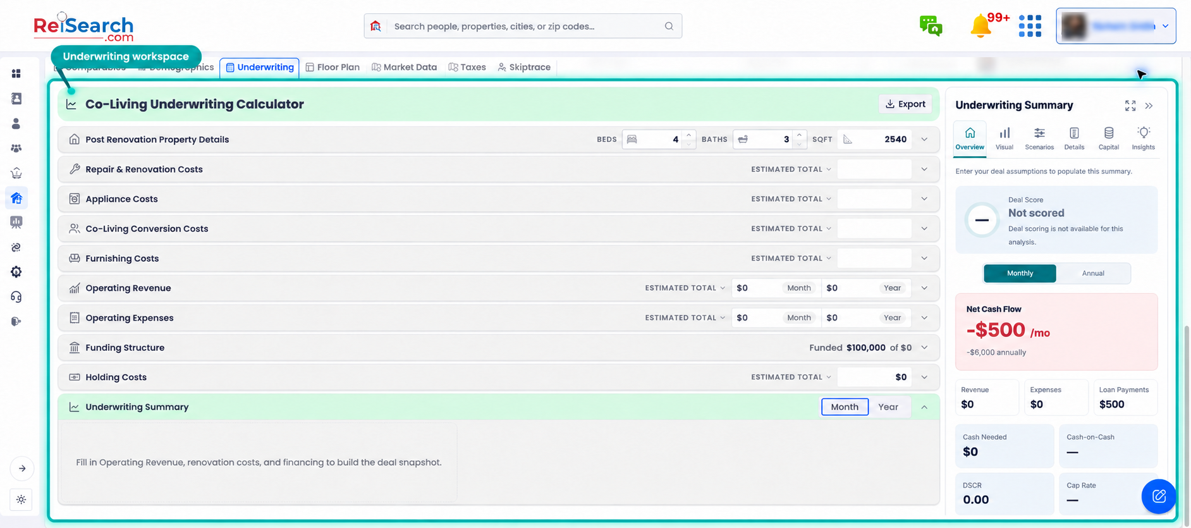Click the search magnifier icon
The width and height of the screenshot is (1191, 528).
[669, 26]
